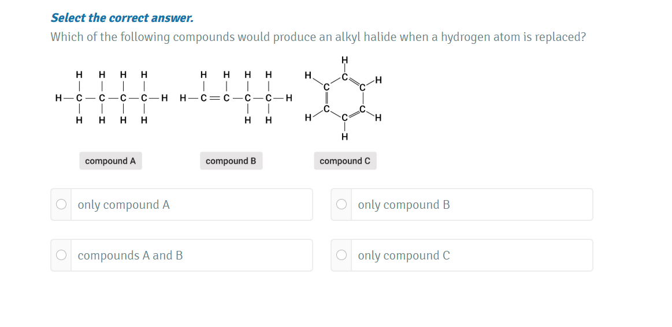Image resolution: width=672 pixels, height=327 pixels.
Task: Click the C=C double bond in compound B
Action: click(x=214, y=98)
